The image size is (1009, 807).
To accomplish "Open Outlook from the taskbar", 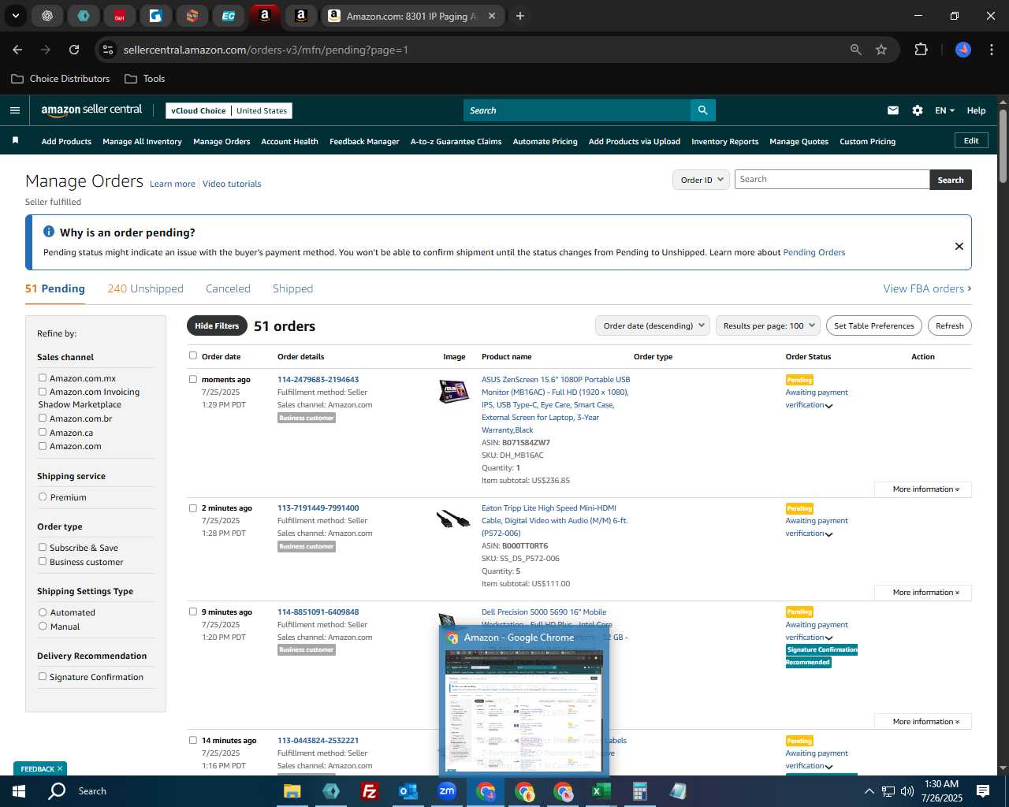I will coord(408,791).
